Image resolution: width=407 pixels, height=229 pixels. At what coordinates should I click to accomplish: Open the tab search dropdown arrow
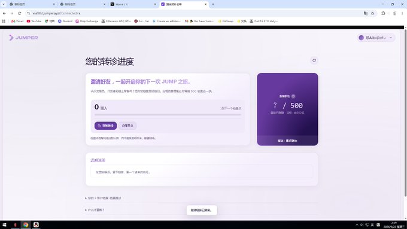[4, 4]
